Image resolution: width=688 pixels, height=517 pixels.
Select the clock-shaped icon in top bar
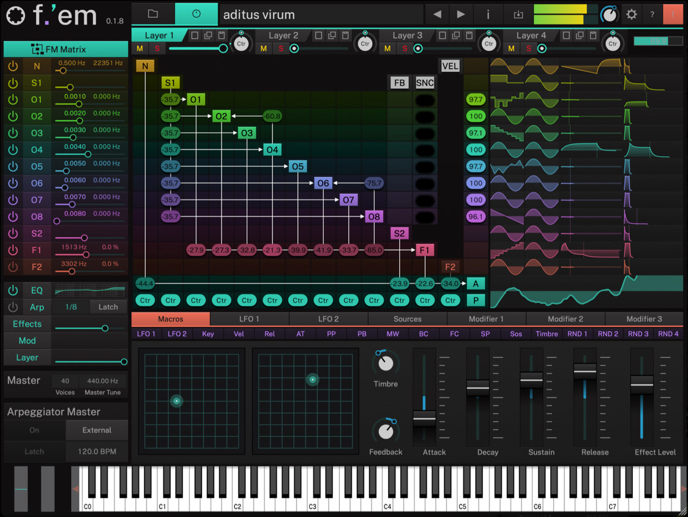[196, 14]
